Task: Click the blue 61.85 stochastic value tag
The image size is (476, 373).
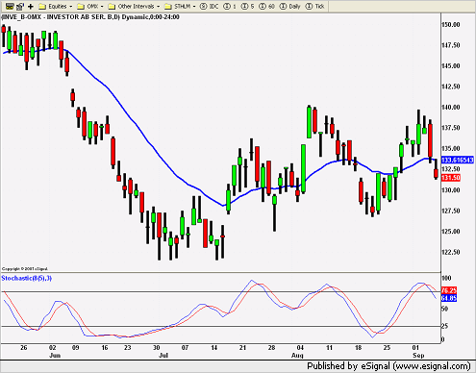Action: (x=449, y=298)
